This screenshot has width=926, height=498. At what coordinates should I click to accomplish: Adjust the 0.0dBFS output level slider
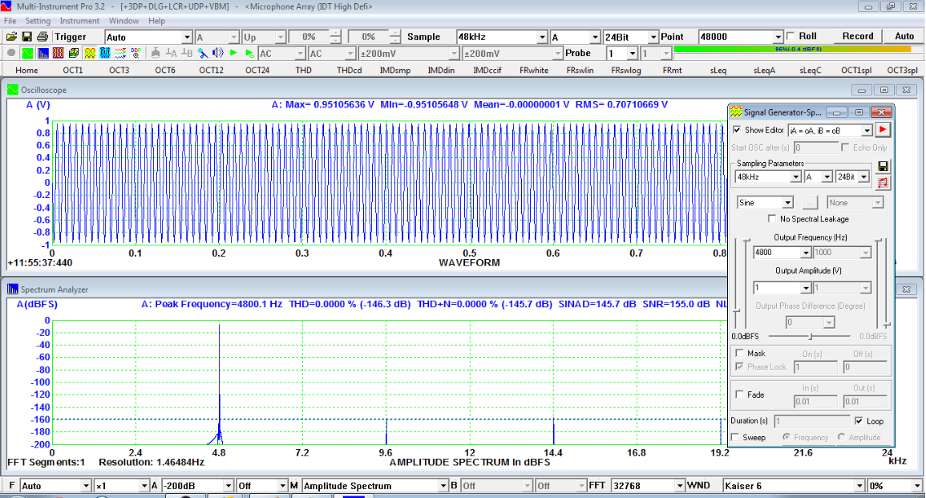[811, 336]
